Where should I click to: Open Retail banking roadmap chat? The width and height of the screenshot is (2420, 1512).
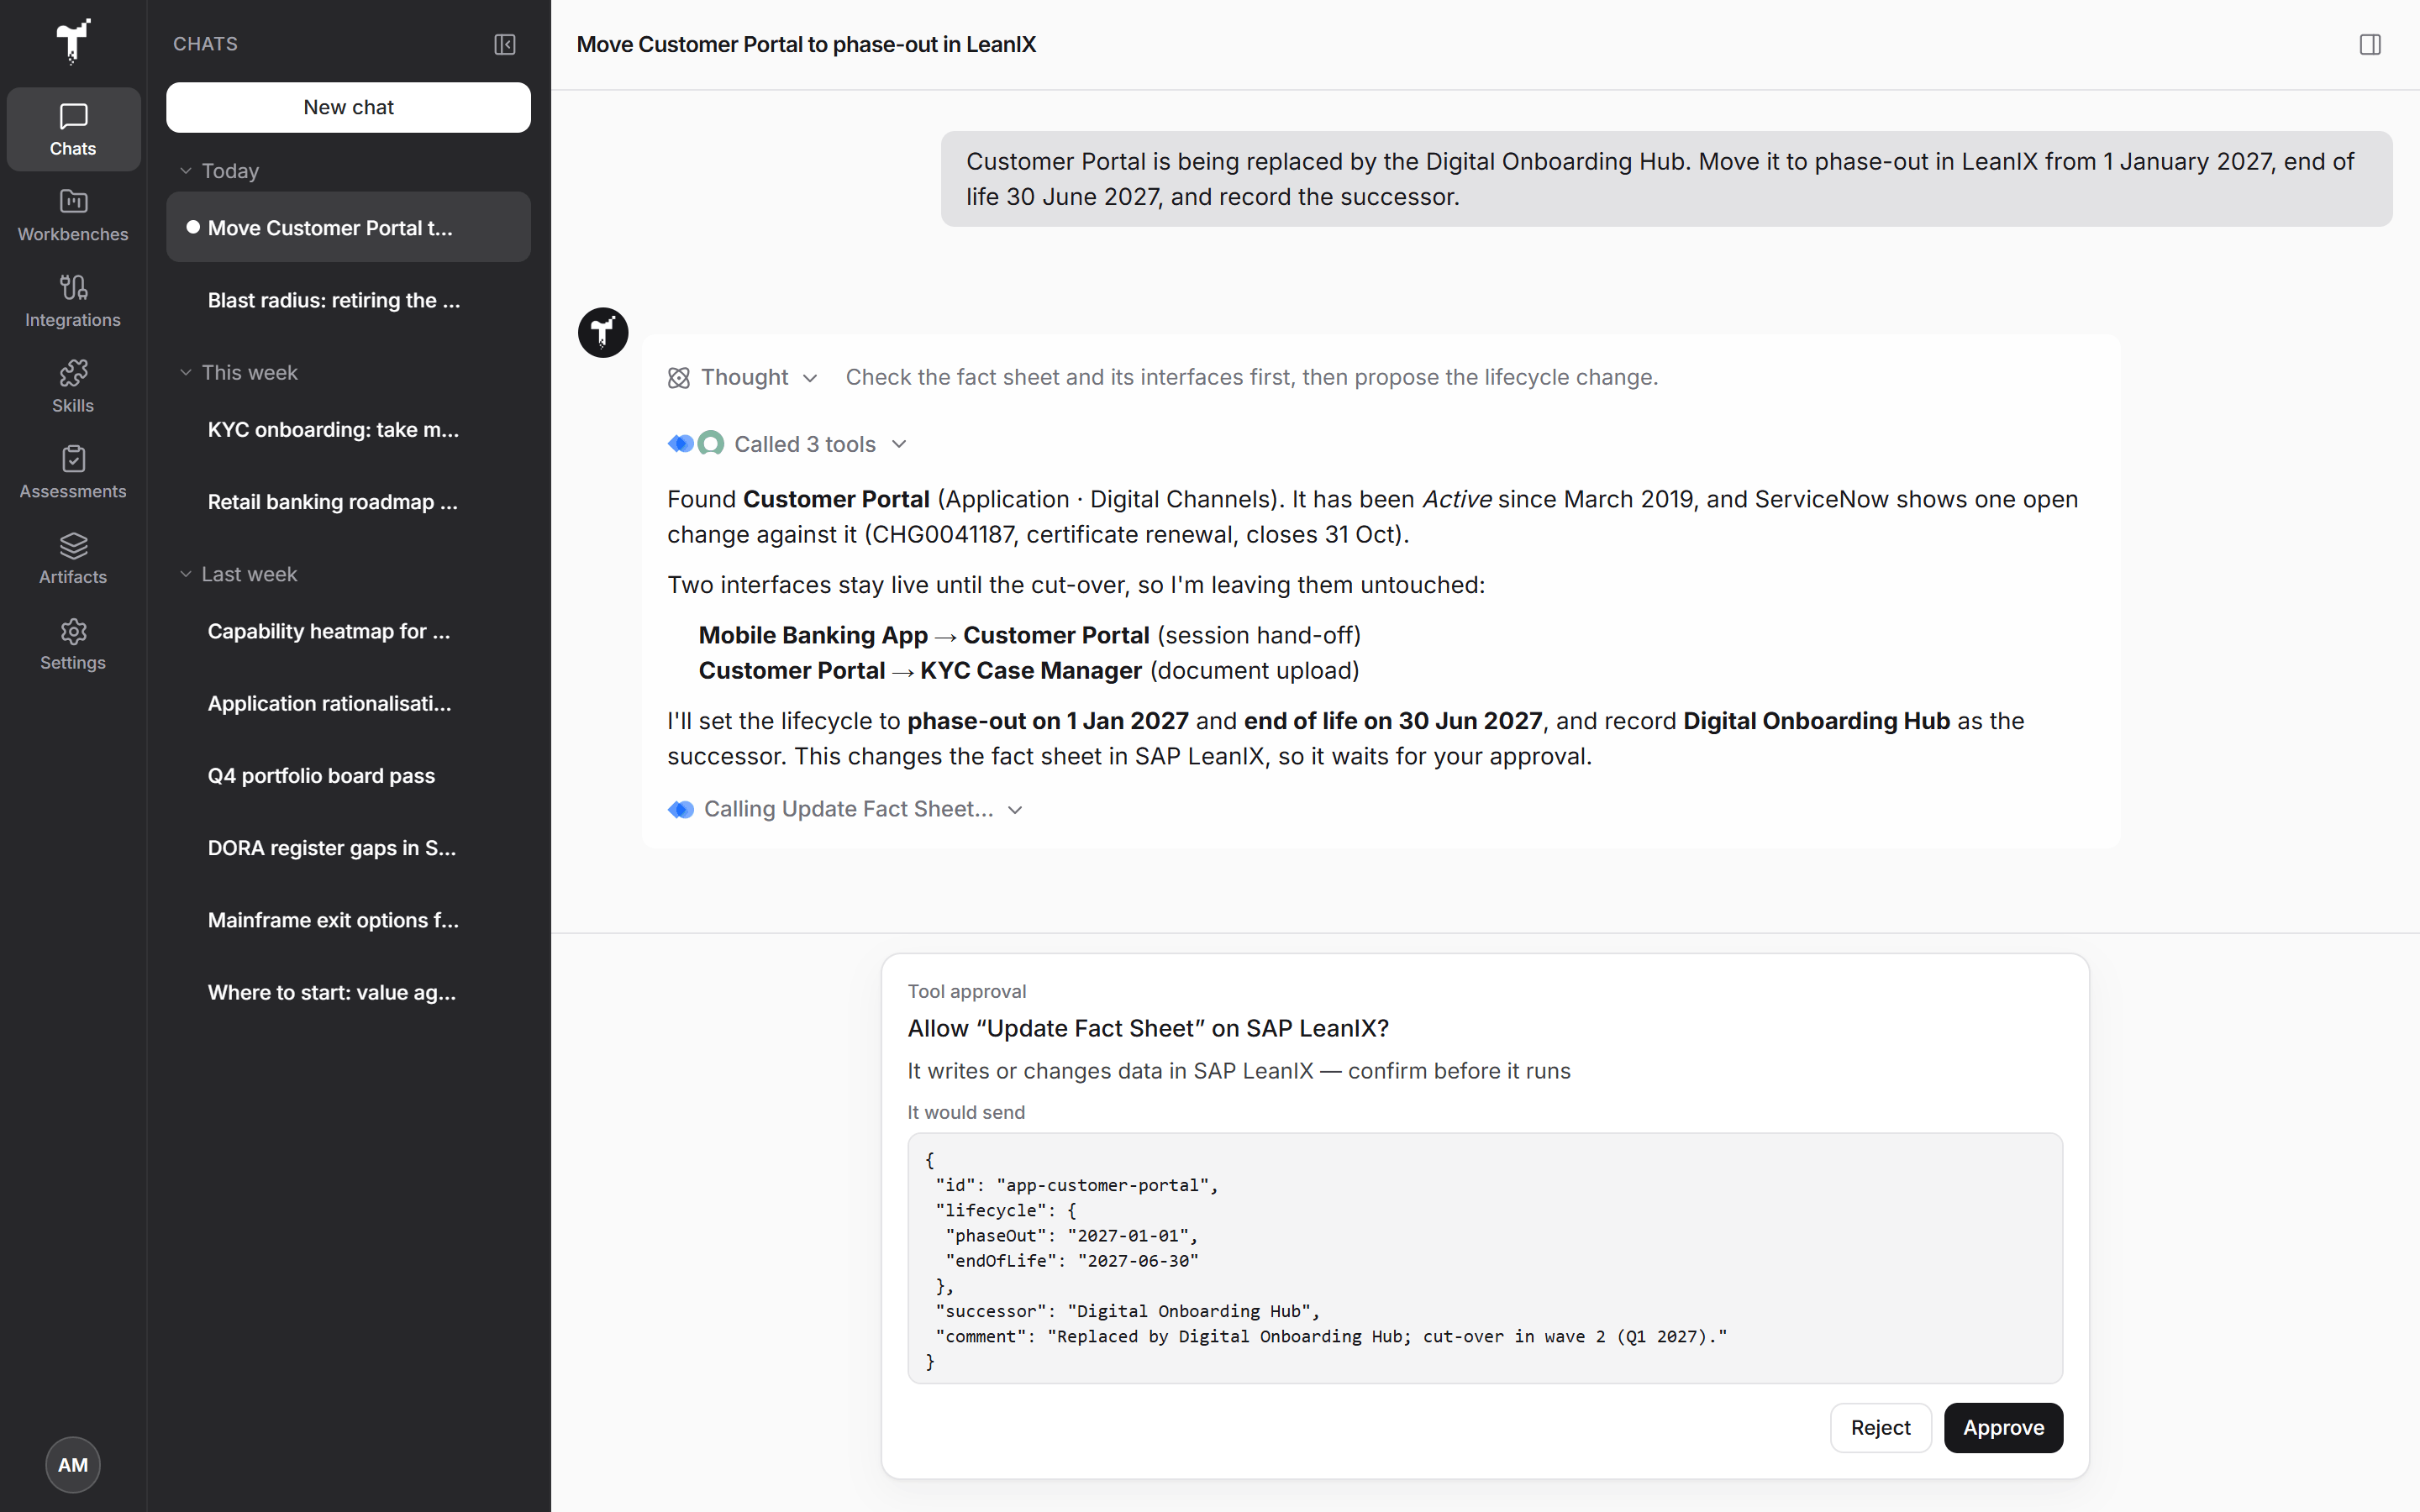[348, 502]
